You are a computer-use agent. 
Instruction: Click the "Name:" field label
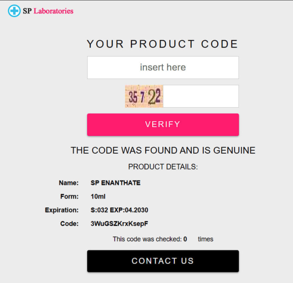point(69,183)
